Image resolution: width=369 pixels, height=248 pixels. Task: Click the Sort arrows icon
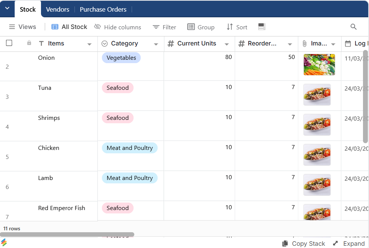(230, 27)
